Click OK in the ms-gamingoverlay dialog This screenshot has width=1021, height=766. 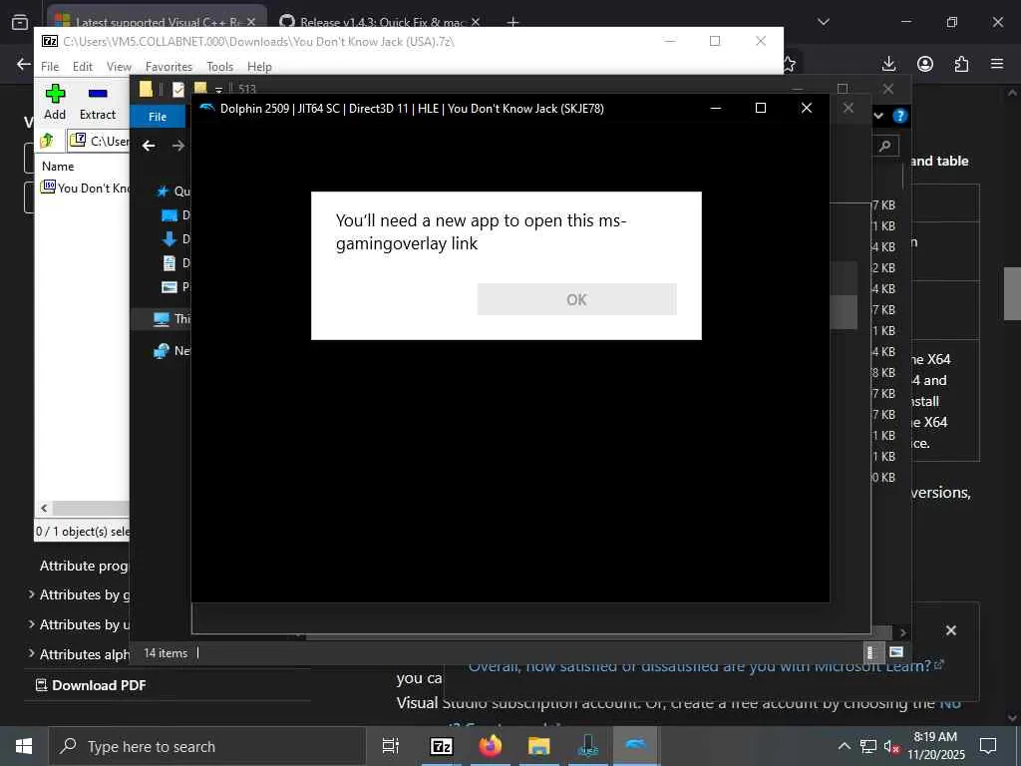pyautogui.click(x=576, y=299)
